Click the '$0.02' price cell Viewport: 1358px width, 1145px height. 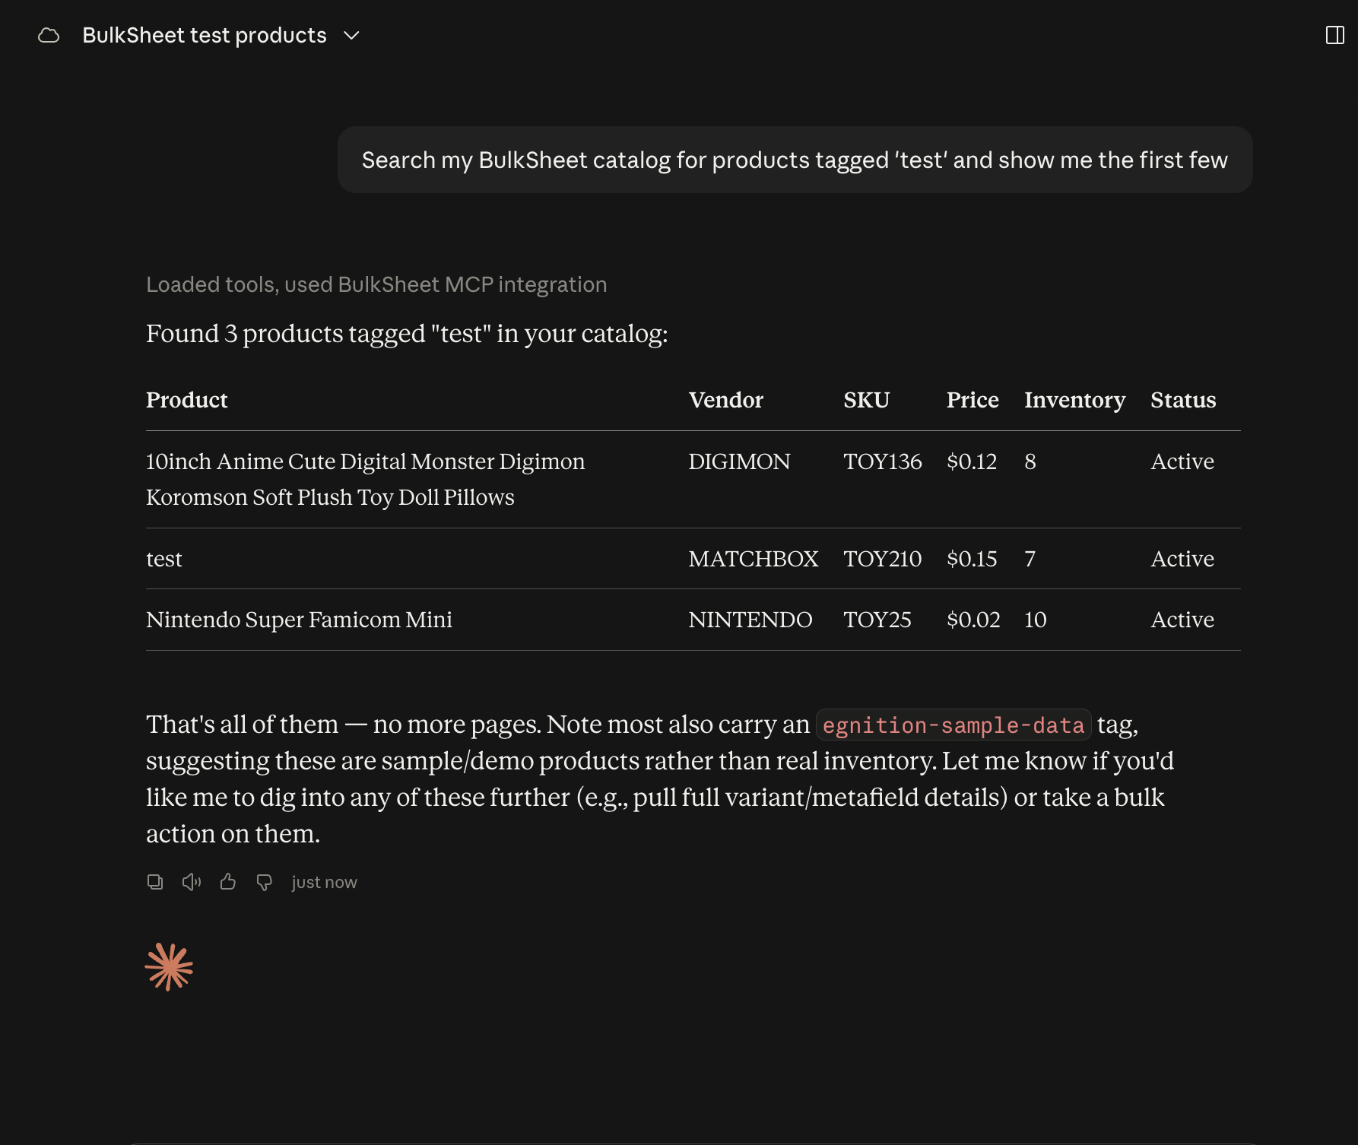[x=973, y=620]
